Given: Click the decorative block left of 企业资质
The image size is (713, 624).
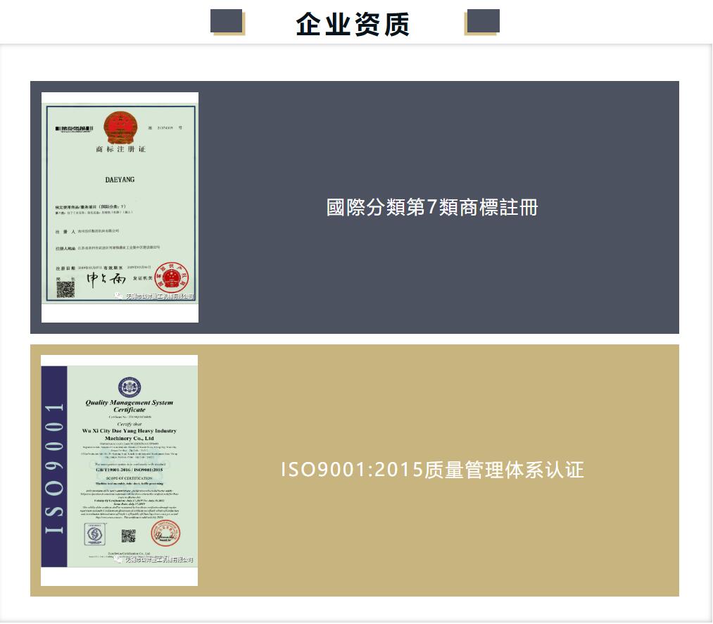Looking at the screenshot, I should coord(227,22).
